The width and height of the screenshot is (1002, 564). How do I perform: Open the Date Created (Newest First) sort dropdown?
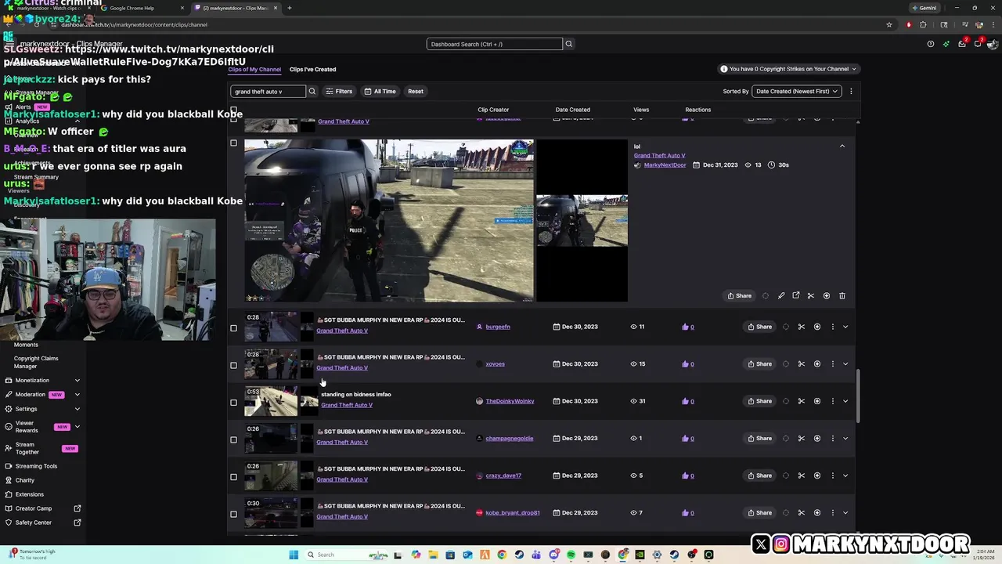pyautogui.click(x=797, y=91)
